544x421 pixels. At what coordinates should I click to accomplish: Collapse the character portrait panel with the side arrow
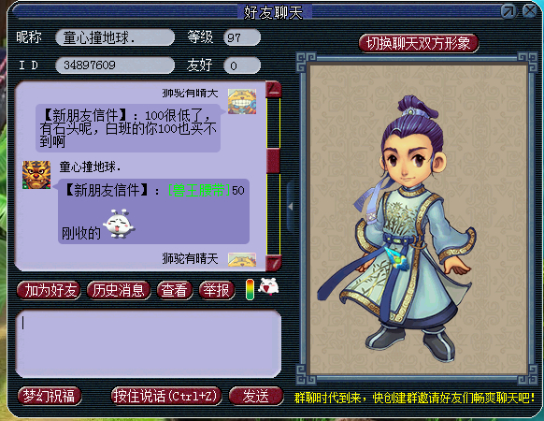tap(291, 207)
